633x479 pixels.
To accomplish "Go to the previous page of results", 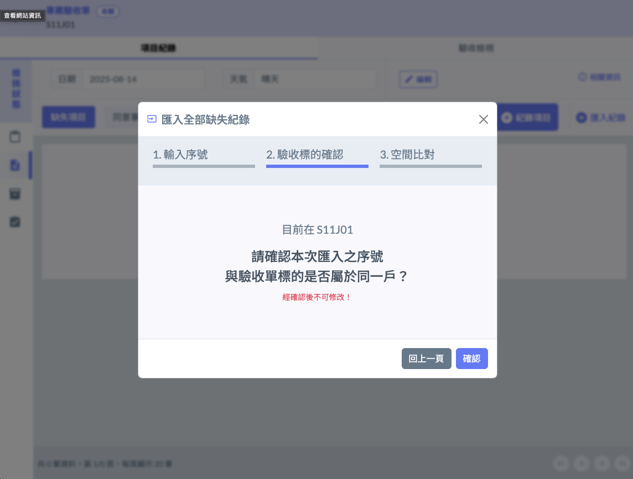I will [582, 463].
